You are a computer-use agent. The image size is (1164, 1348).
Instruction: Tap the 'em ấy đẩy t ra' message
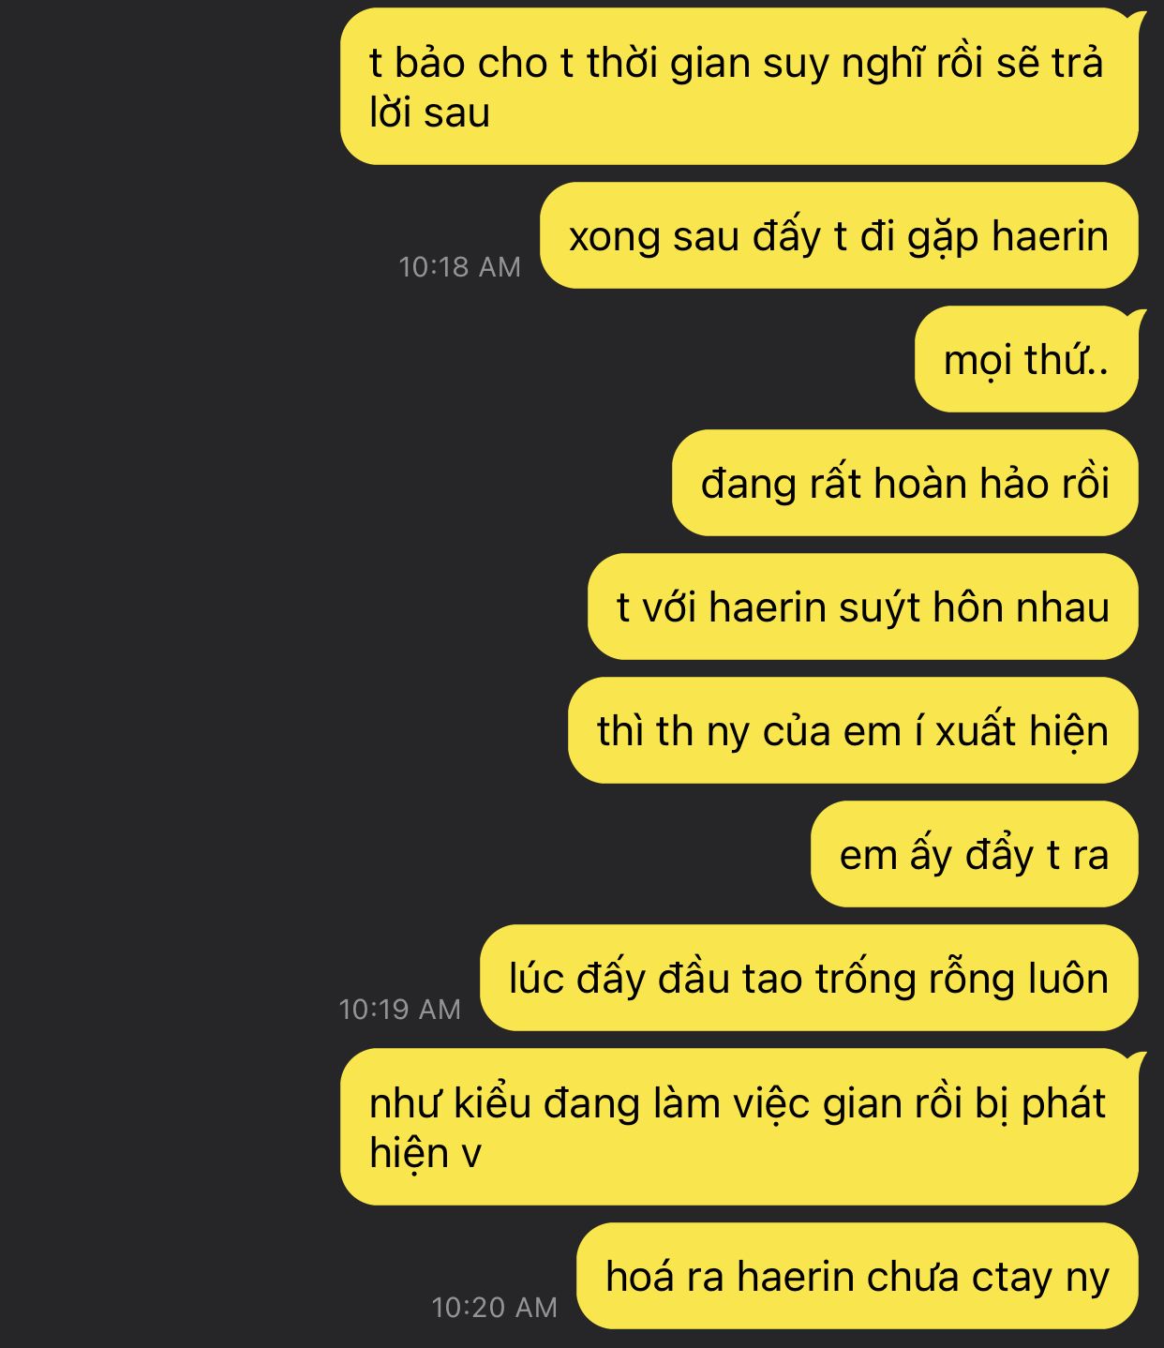click(x=975, y=854)
